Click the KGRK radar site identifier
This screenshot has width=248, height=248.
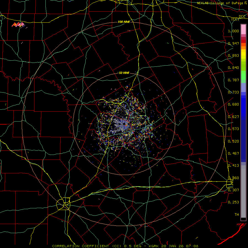[154, 246]
